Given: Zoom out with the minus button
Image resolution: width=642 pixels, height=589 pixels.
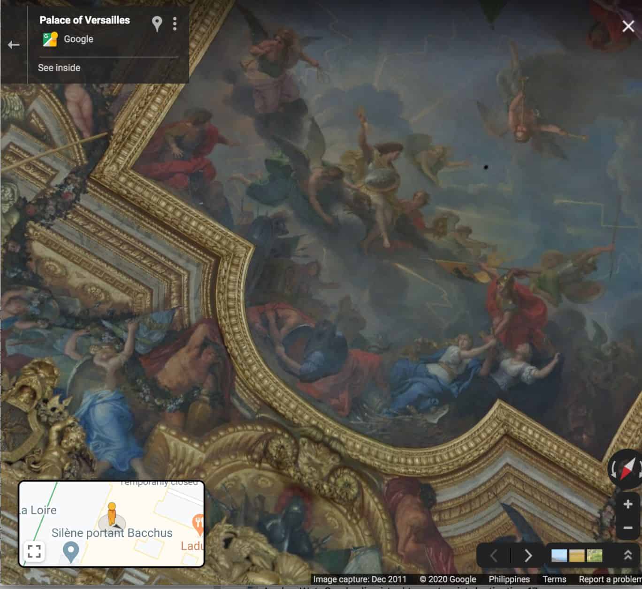Looking at the screenshot, I should [x=628, y=528].
